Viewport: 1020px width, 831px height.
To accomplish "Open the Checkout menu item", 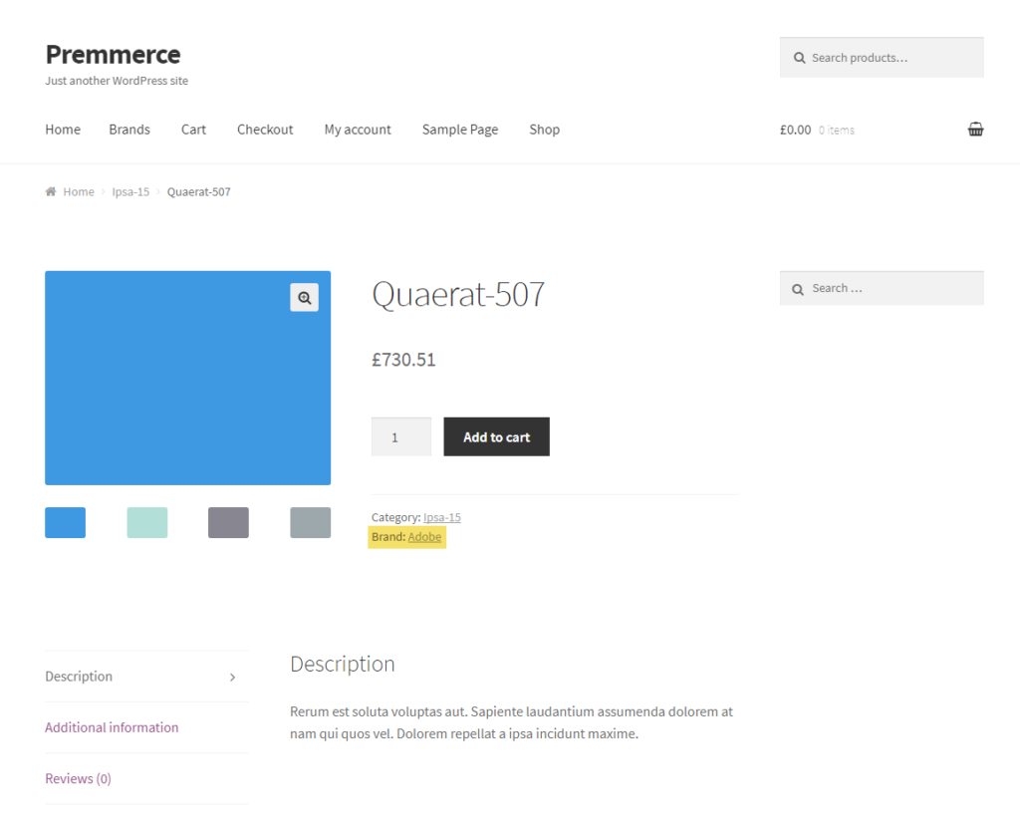I will click(x=265, y=130).
